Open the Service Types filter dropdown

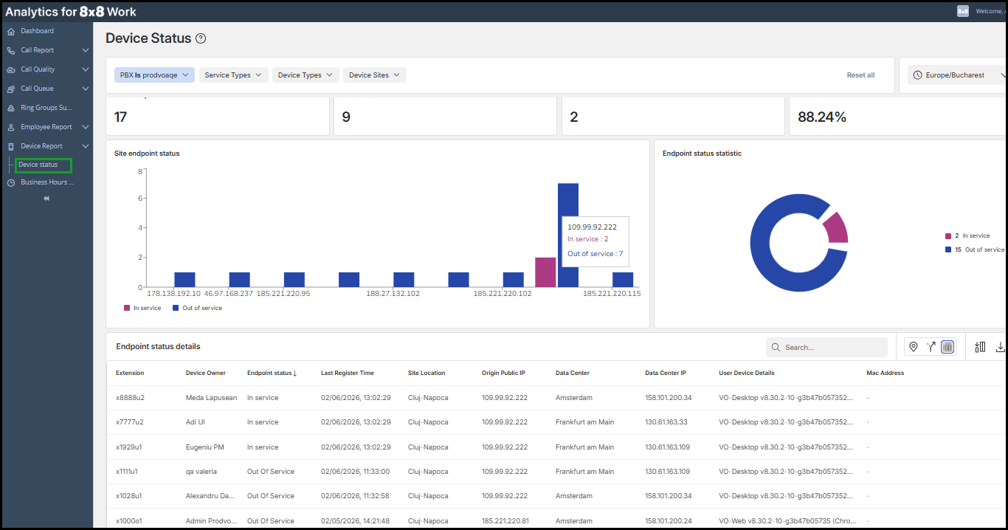(232, 75)
